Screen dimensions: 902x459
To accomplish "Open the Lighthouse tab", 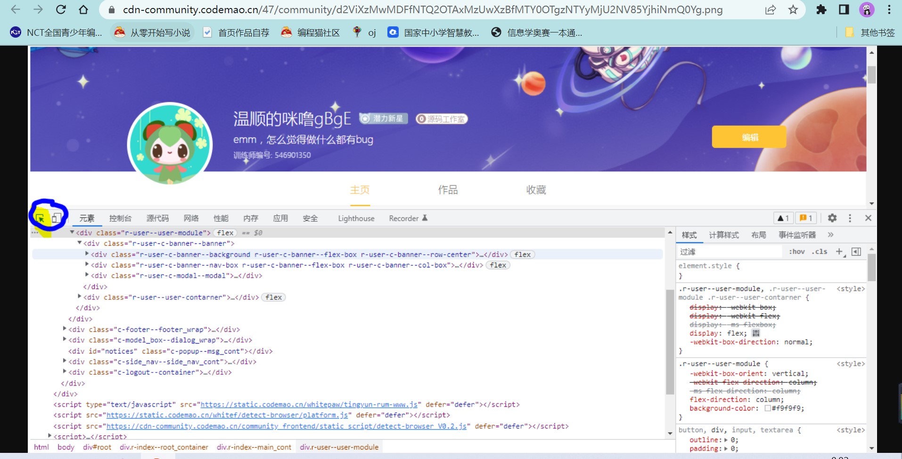I will coord(356,218).
